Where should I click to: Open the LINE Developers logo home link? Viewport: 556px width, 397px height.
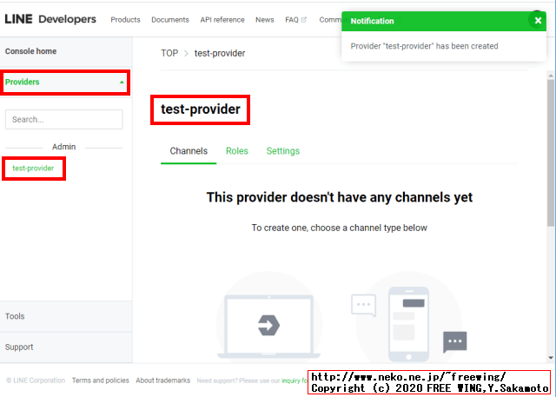pyautogui.click(x=50, y=19)
